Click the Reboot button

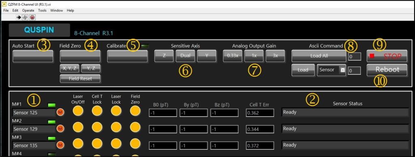click(387, 70)
